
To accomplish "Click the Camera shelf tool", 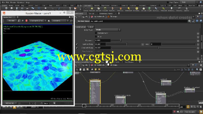I will tap(86, 9).
